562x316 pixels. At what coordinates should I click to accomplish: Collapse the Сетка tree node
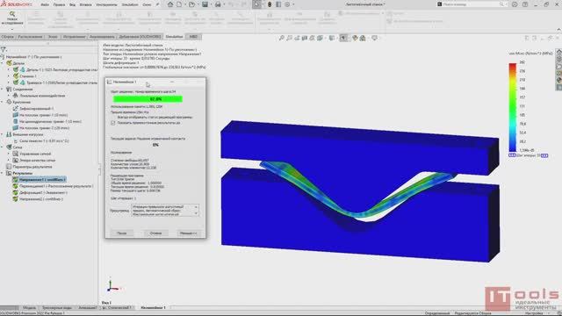pos(3,147)
